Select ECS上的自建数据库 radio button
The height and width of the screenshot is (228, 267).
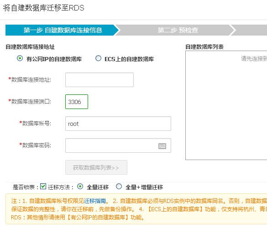click(x=98, y=58)
